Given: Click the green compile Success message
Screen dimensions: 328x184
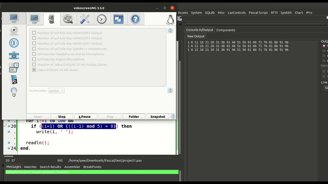Looking at the screenshot, I should pos(92,172).
